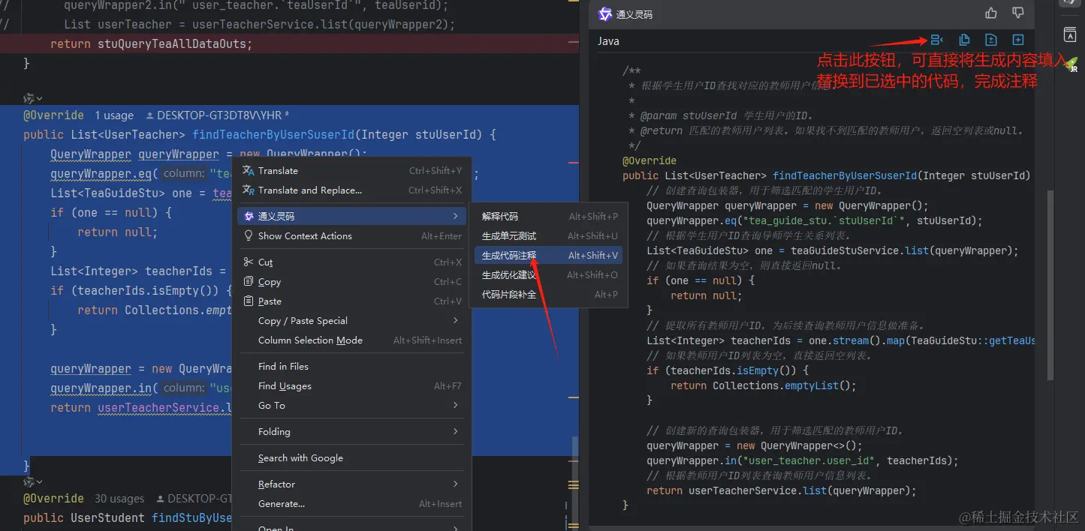Expand the Folding submenu

[351, 431]
